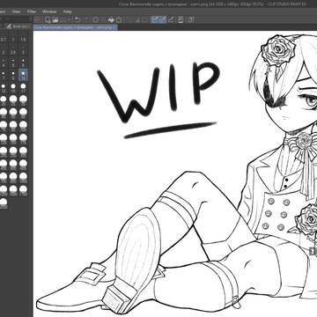
Task: Select brush size preset 1000
Action: [x=23, y=178]
